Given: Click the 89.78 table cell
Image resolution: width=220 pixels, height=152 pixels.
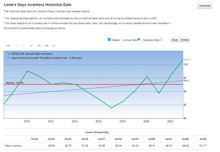Looking at the screenshot, I should pos(68,146).
